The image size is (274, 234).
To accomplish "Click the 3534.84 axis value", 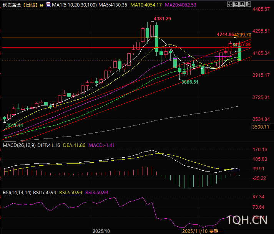I will coord(261,119).
